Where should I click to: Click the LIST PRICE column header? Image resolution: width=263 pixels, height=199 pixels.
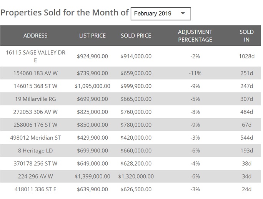point(92,35)
